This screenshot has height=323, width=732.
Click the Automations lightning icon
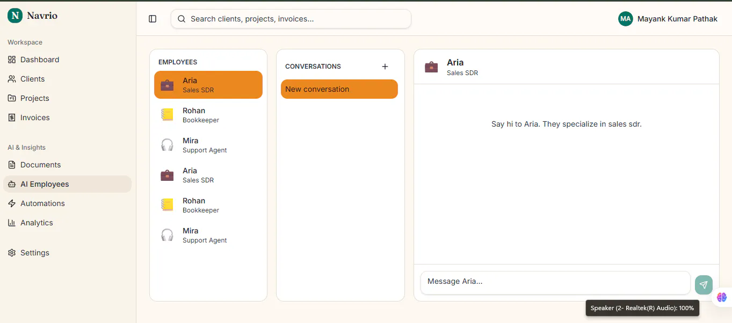12,203
